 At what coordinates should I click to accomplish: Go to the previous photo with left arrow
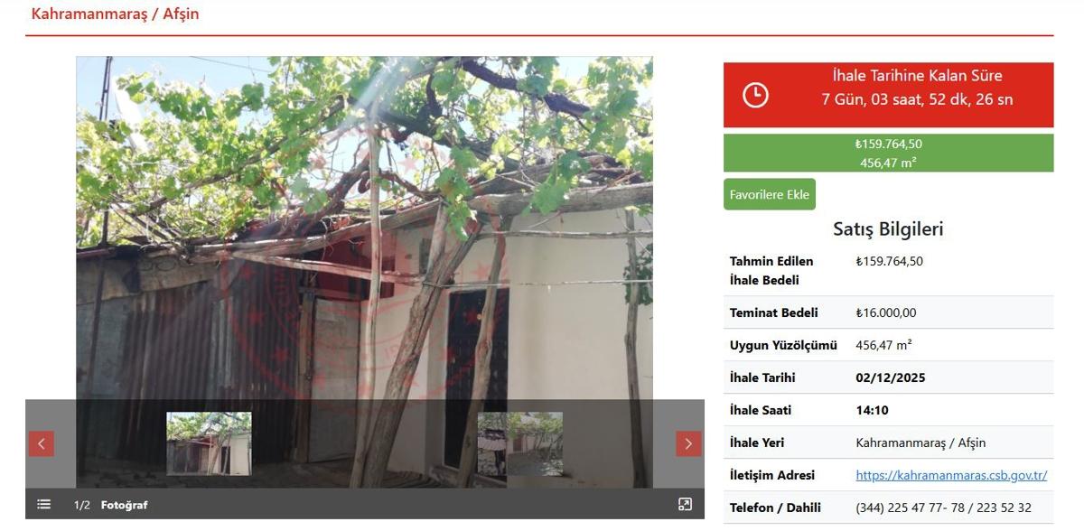click(x=41, y=443)
